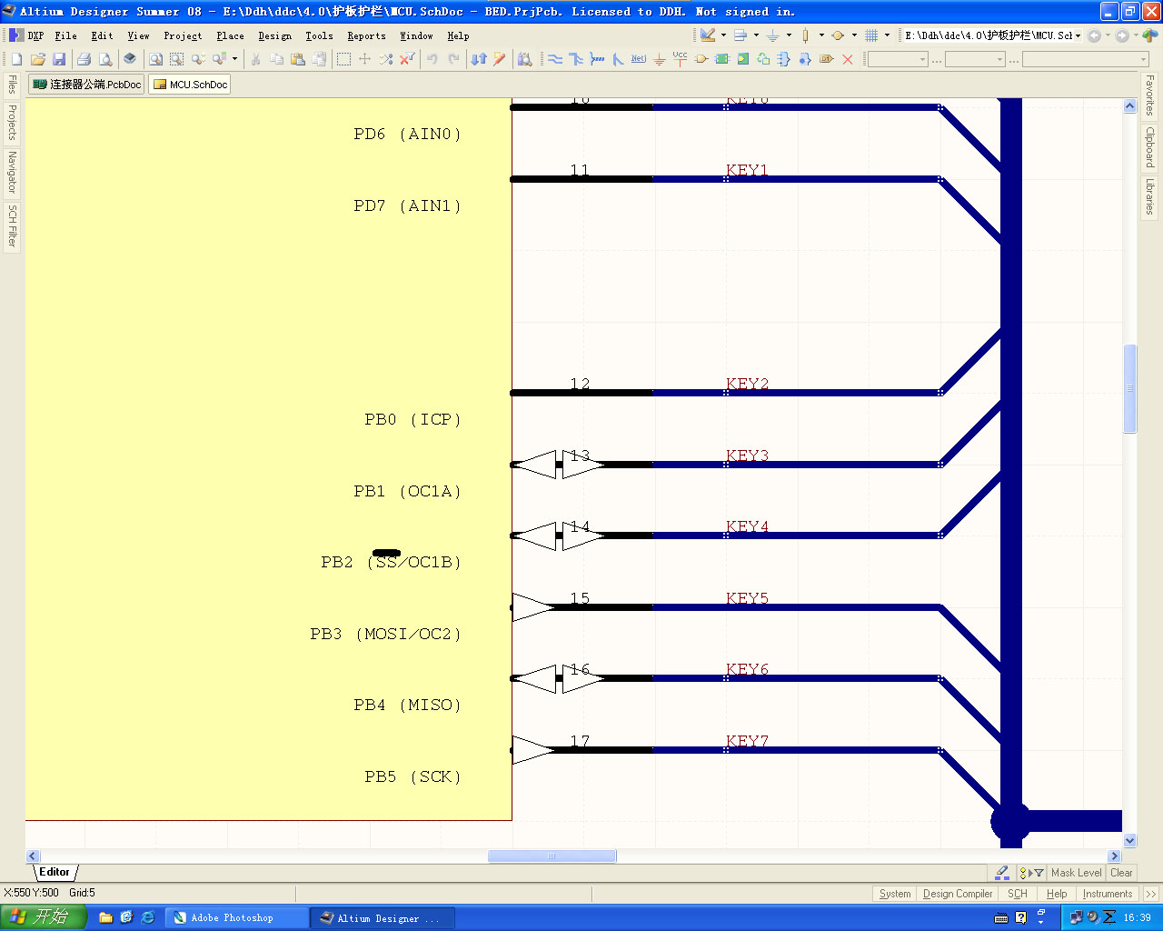Expand the document path address dropdown
1163x931 pixels.
1078,35
